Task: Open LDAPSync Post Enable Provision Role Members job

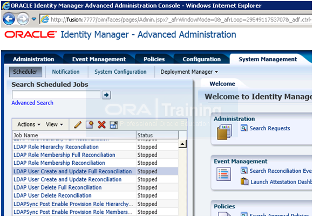Action: point(73,212)
